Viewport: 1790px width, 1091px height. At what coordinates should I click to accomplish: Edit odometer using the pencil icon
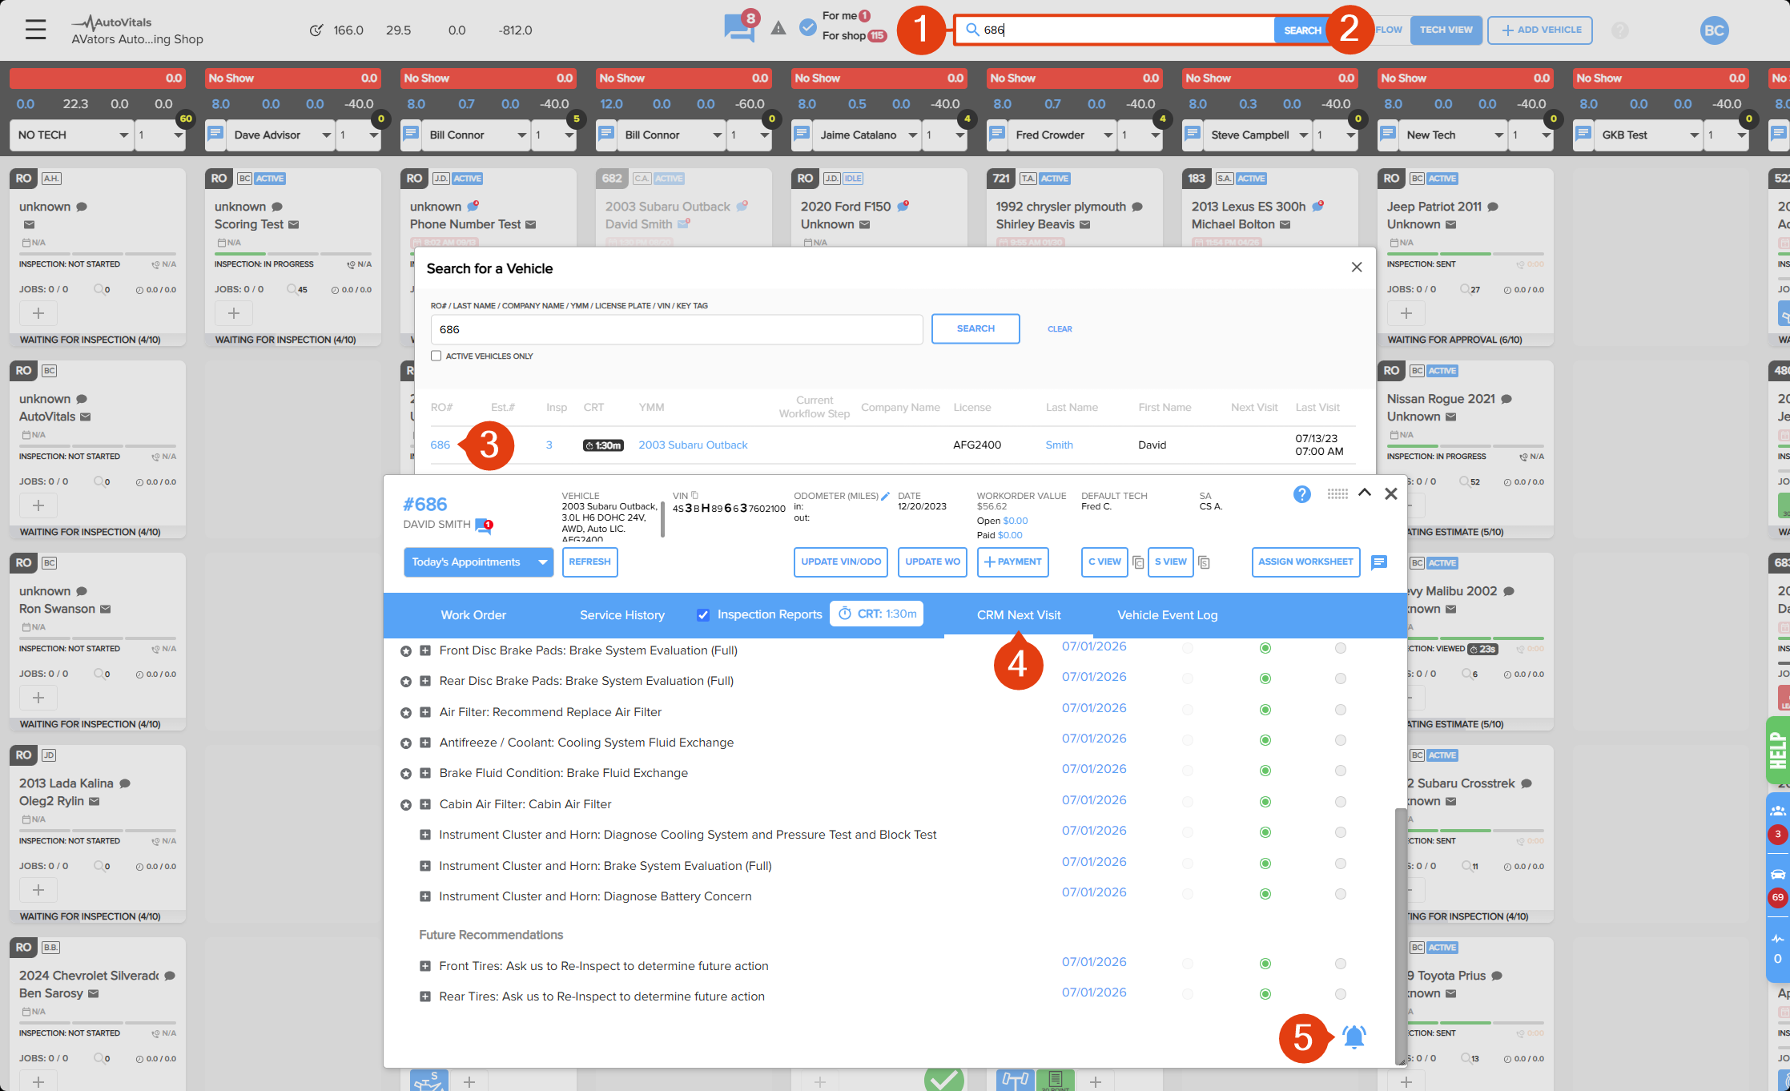point(886,496)
